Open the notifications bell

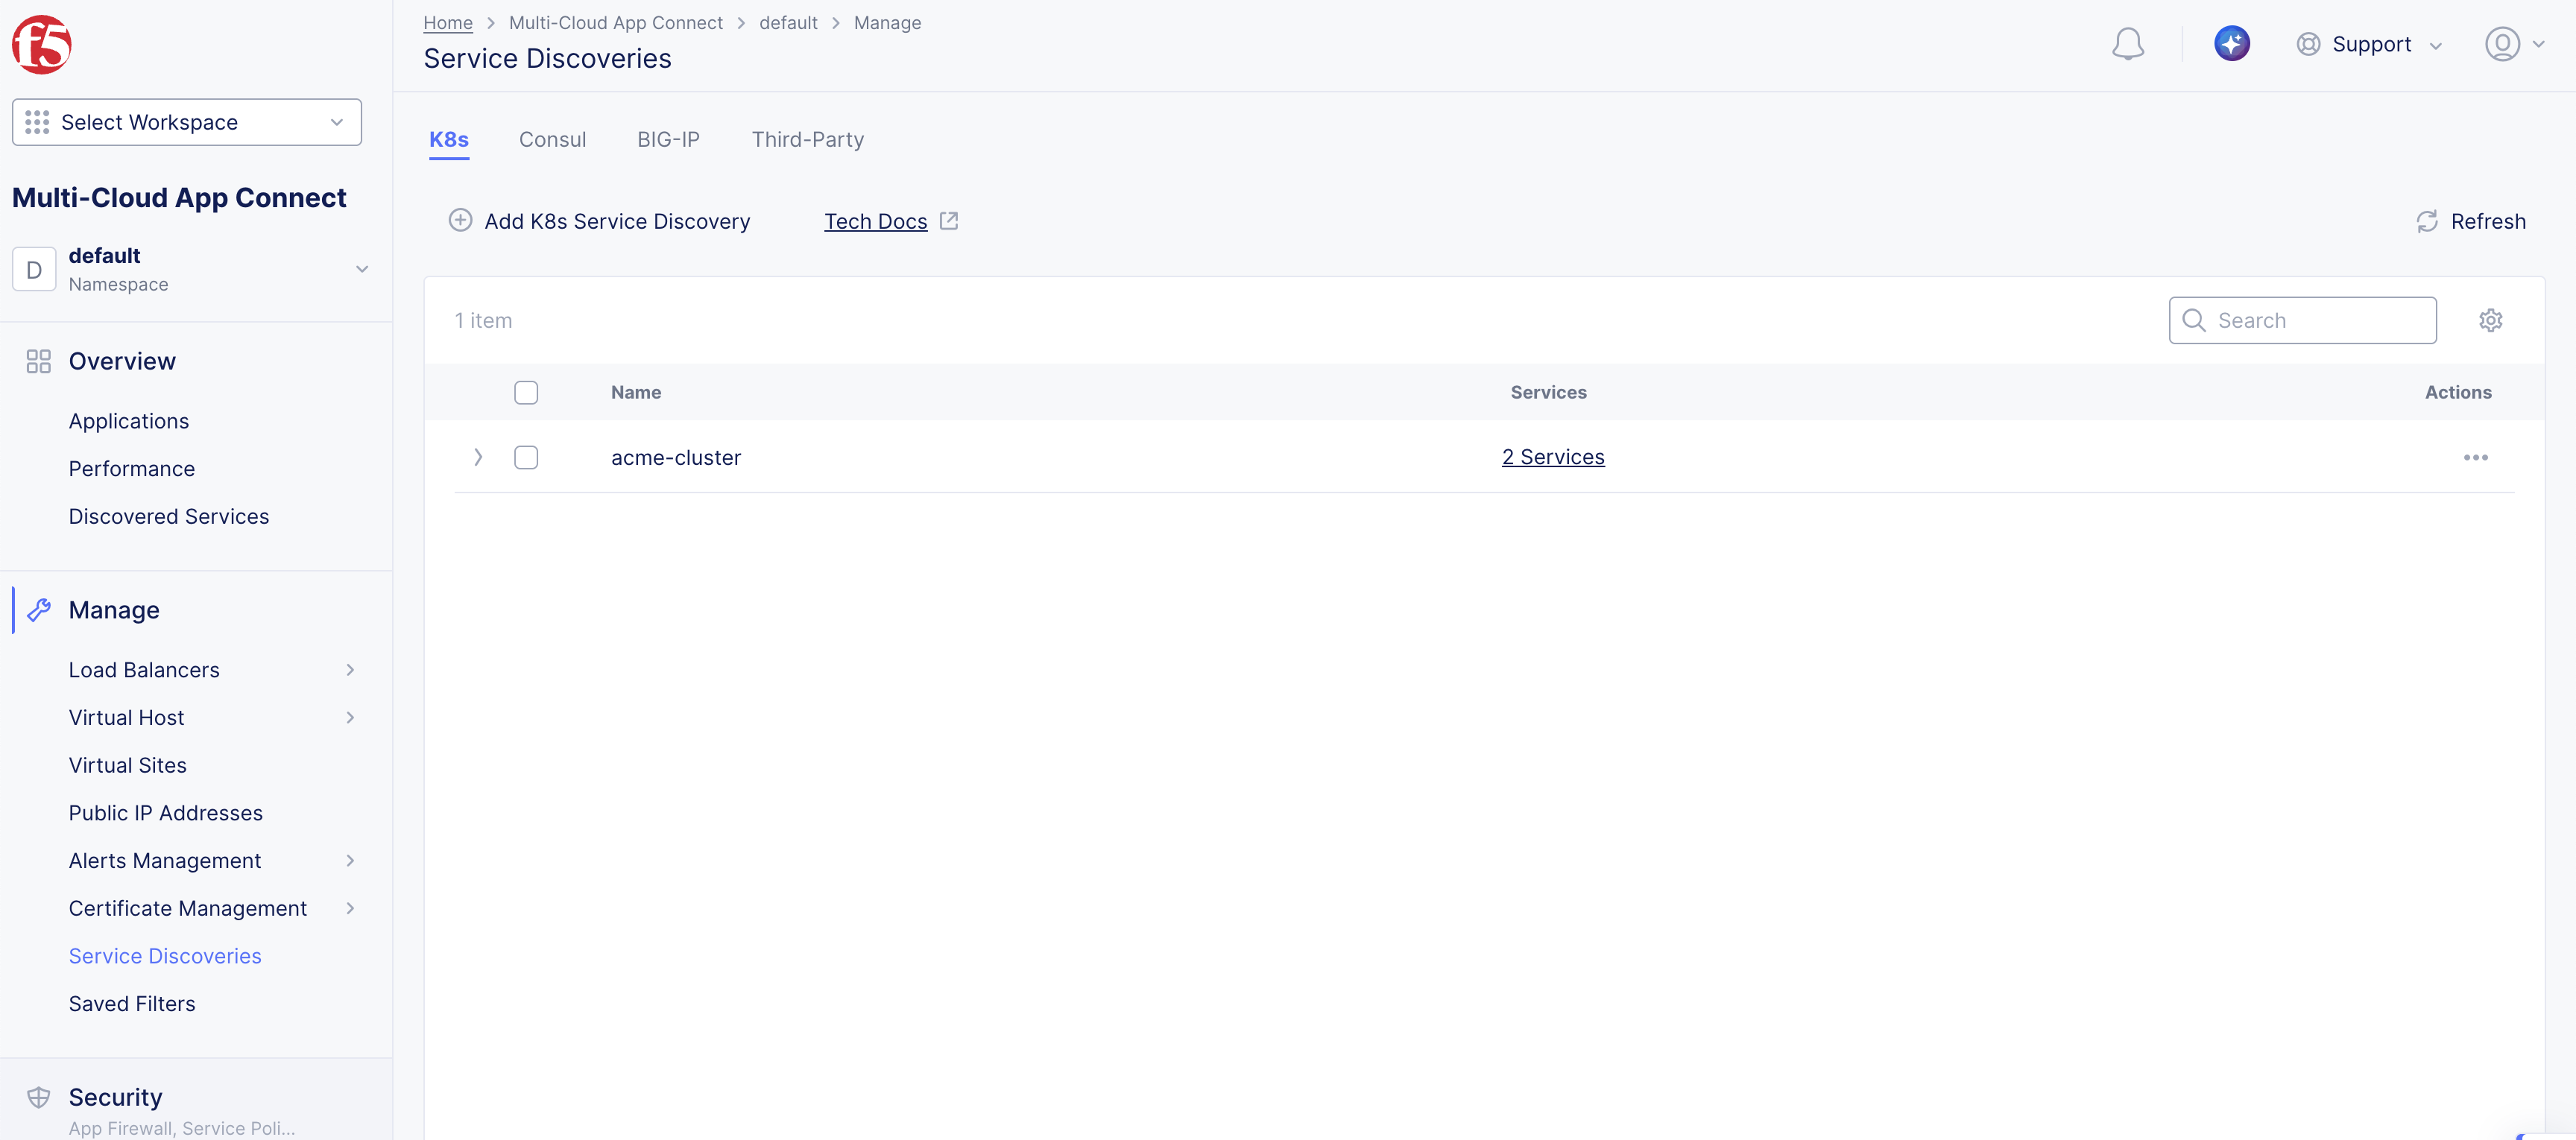(2128, 44)
